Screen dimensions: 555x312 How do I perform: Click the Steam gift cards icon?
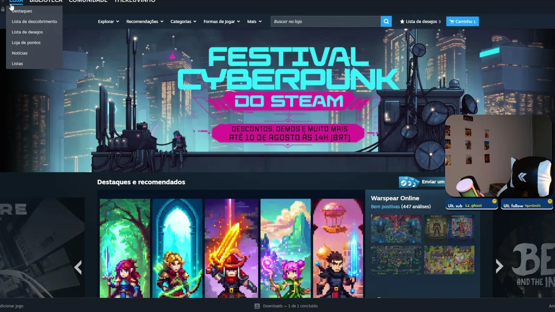409,182
